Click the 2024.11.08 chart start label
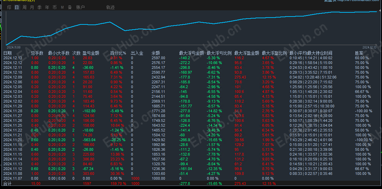Image resolution: width=382 pixels, height=189 pixels. pos(13,47)
